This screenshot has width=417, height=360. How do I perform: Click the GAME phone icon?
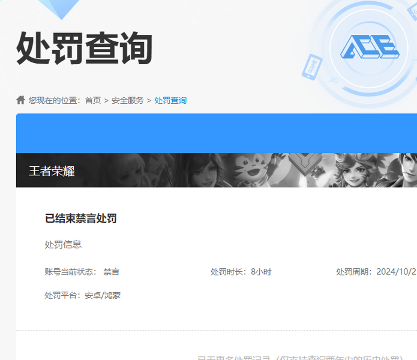click(312, 67)
